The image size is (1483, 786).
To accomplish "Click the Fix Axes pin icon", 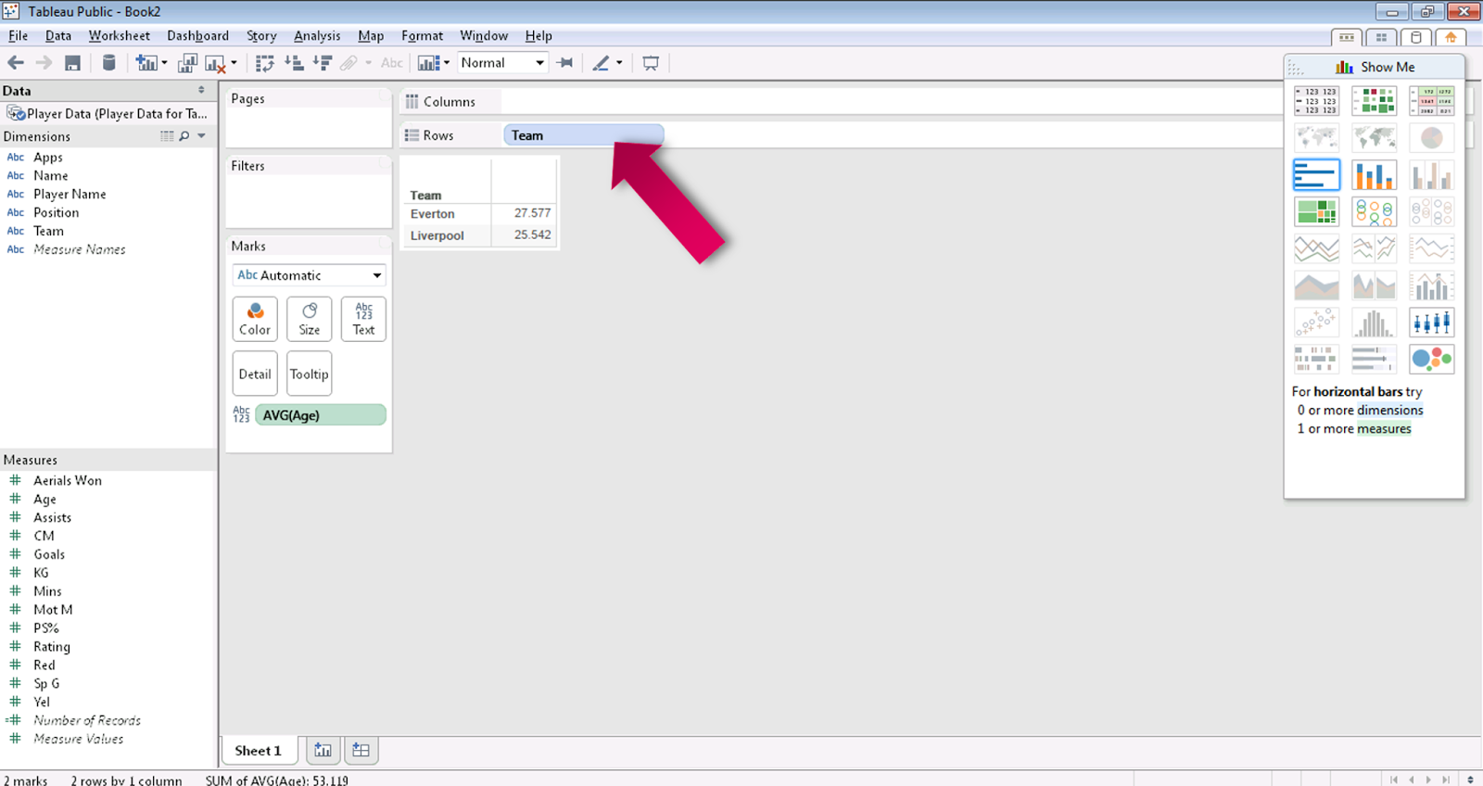I will coord(564,63).
